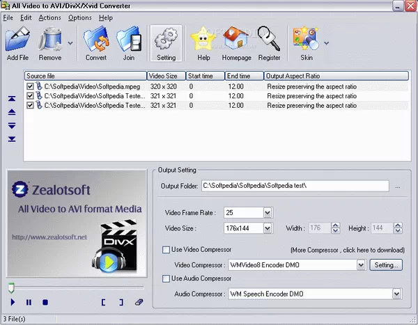Click the Output Aspect Ratio column header
418x325 pixels.
click(336, 76)
